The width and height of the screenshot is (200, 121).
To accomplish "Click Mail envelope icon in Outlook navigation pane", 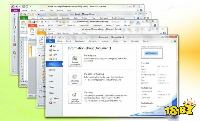I will pyautogui.click(x=41, y=87).
